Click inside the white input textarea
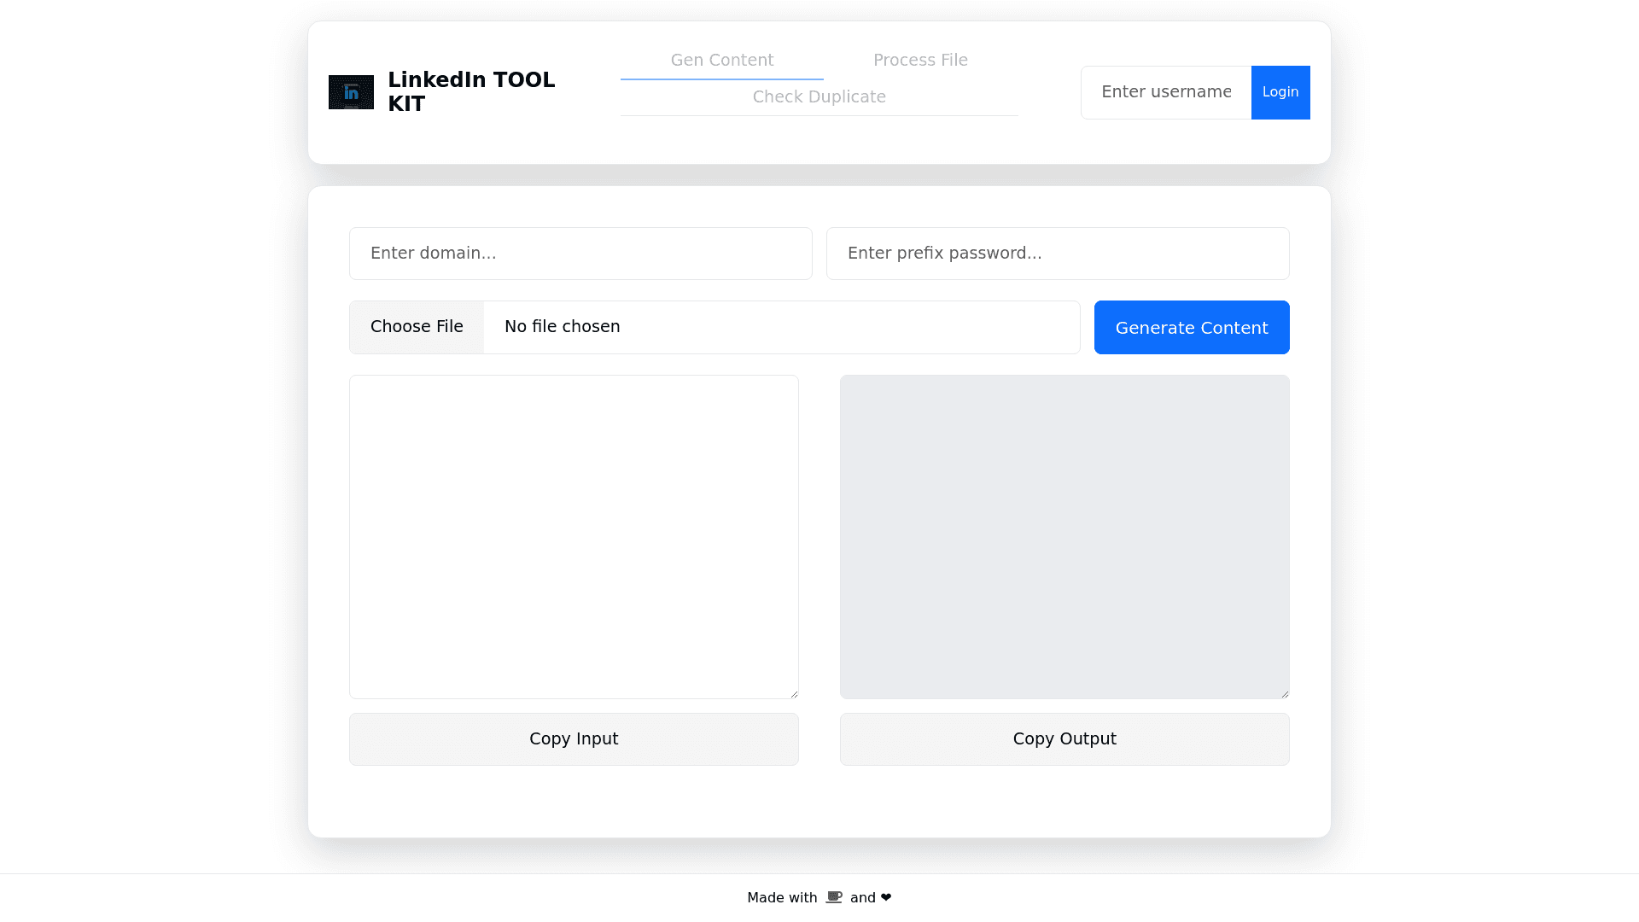 574,536
